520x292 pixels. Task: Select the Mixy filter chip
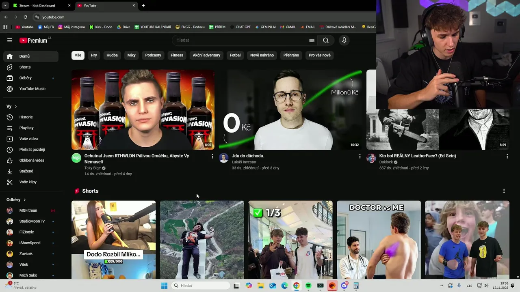point(131,55)
